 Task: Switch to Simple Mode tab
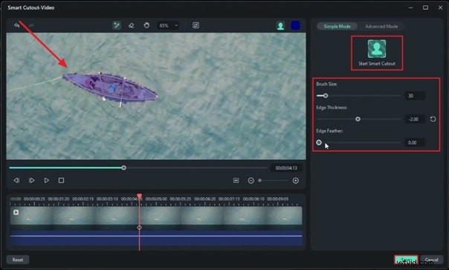pyautogui.click(x=337, y=26)
